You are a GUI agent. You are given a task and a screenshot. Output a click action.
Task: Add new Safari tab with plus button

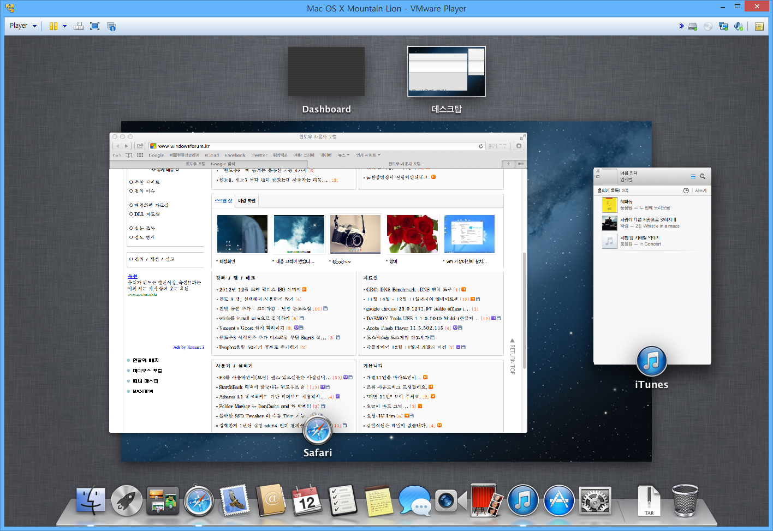(x=508, y=164)
